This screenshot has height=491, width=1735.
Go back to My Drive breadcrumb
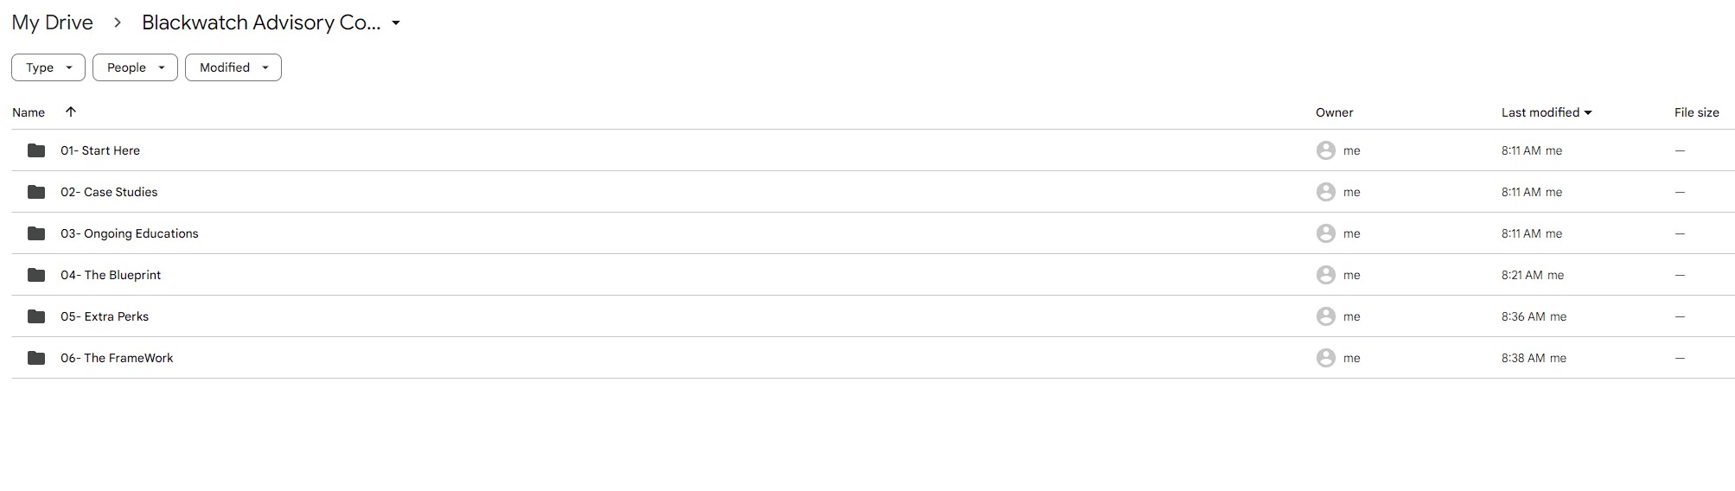53,22
